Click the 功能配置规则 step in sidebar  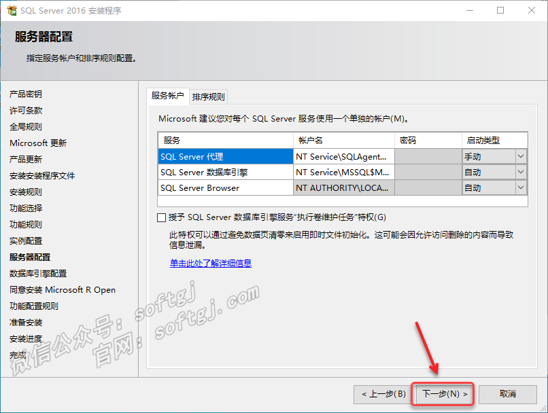[33, 306]
